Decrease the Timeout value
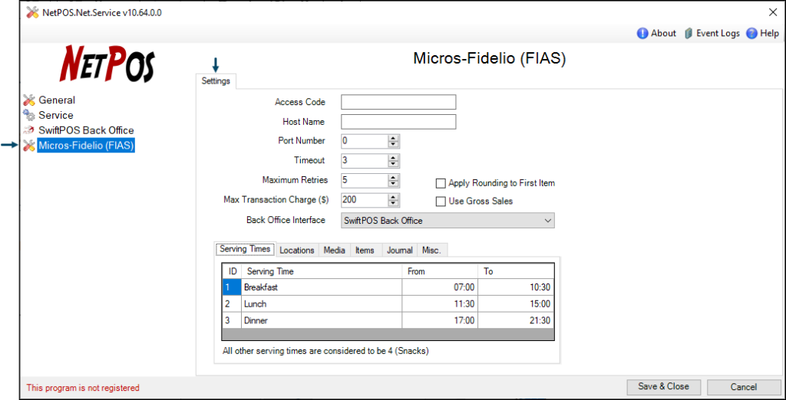Viewport: 786px width, 400px height. click(394, 164)
